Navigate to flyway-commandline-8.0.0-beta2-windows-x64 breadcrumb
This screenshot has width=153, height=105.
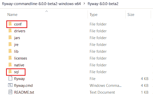(41, 4)
